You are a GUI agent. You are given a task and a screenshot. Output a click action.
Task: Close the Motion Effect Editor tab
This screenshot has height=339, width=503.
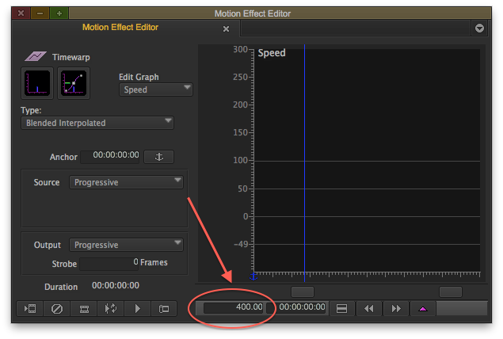click(227, 29)
